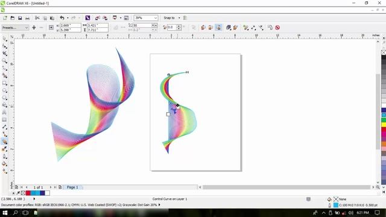The width and height of the screenshot is (386, 217).
Task: Go to previous page arrow
Action: click(x=27, y=187)
